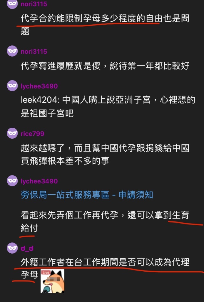The height and width of the screenshot is (302, 204).
Task: Open rice799's mask avatar
Action: coord(12,133)
